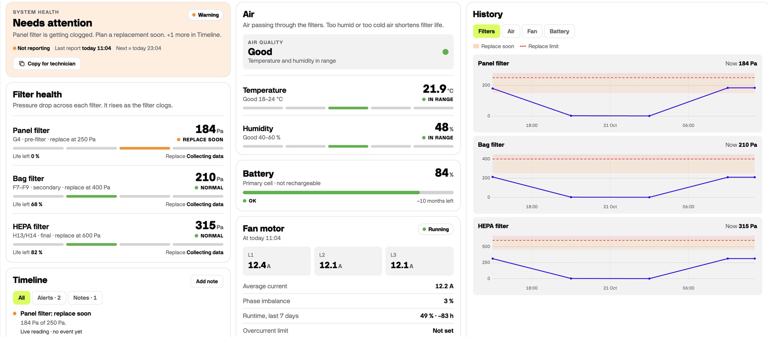
Task: Add a note to the Timeline
Action: 207,281
